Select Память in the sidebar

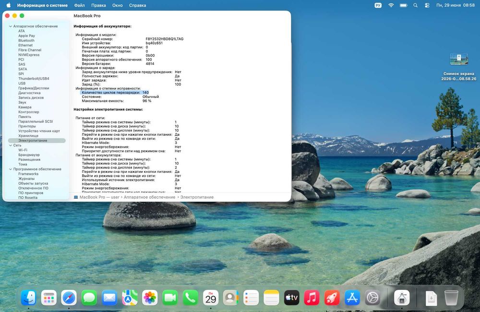point(24,117)
